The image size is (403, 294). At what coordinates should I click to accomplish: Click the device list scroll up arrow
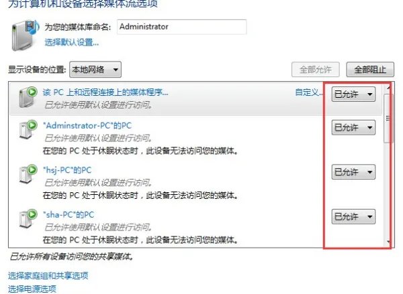[x=388, y=88]
